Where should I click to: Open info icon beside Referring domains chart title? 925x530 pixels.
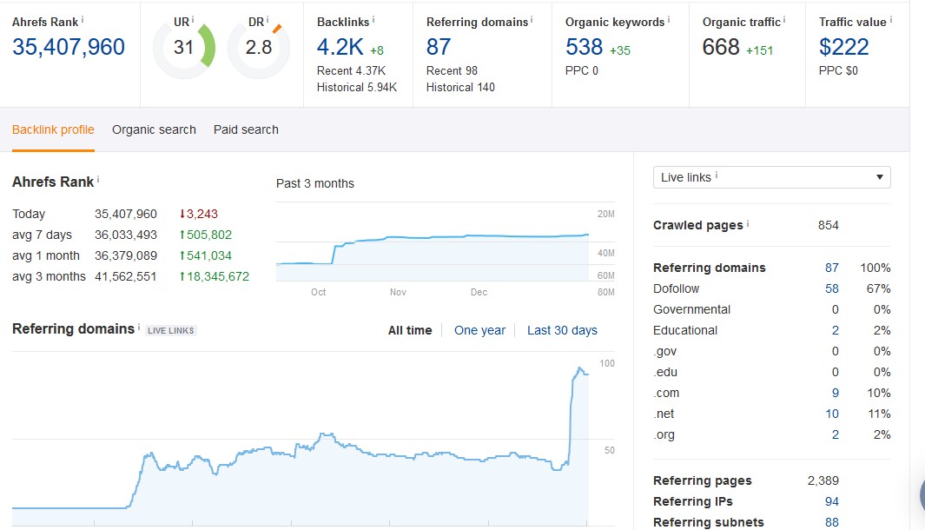(x=139, y=327)
